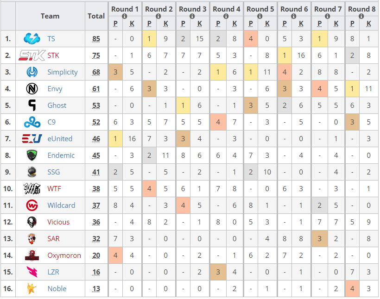Click the Endemic team logo icon
Screen dimensions: 380x299
(32, 156)
